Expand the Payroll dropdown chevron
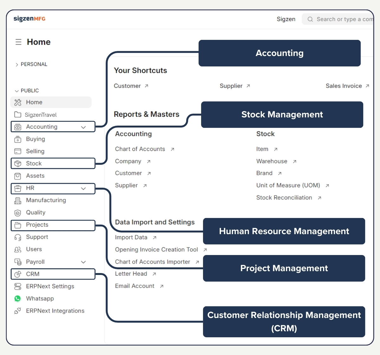The height and width of the screenshot is (355, 380). (x=83, y=262)
